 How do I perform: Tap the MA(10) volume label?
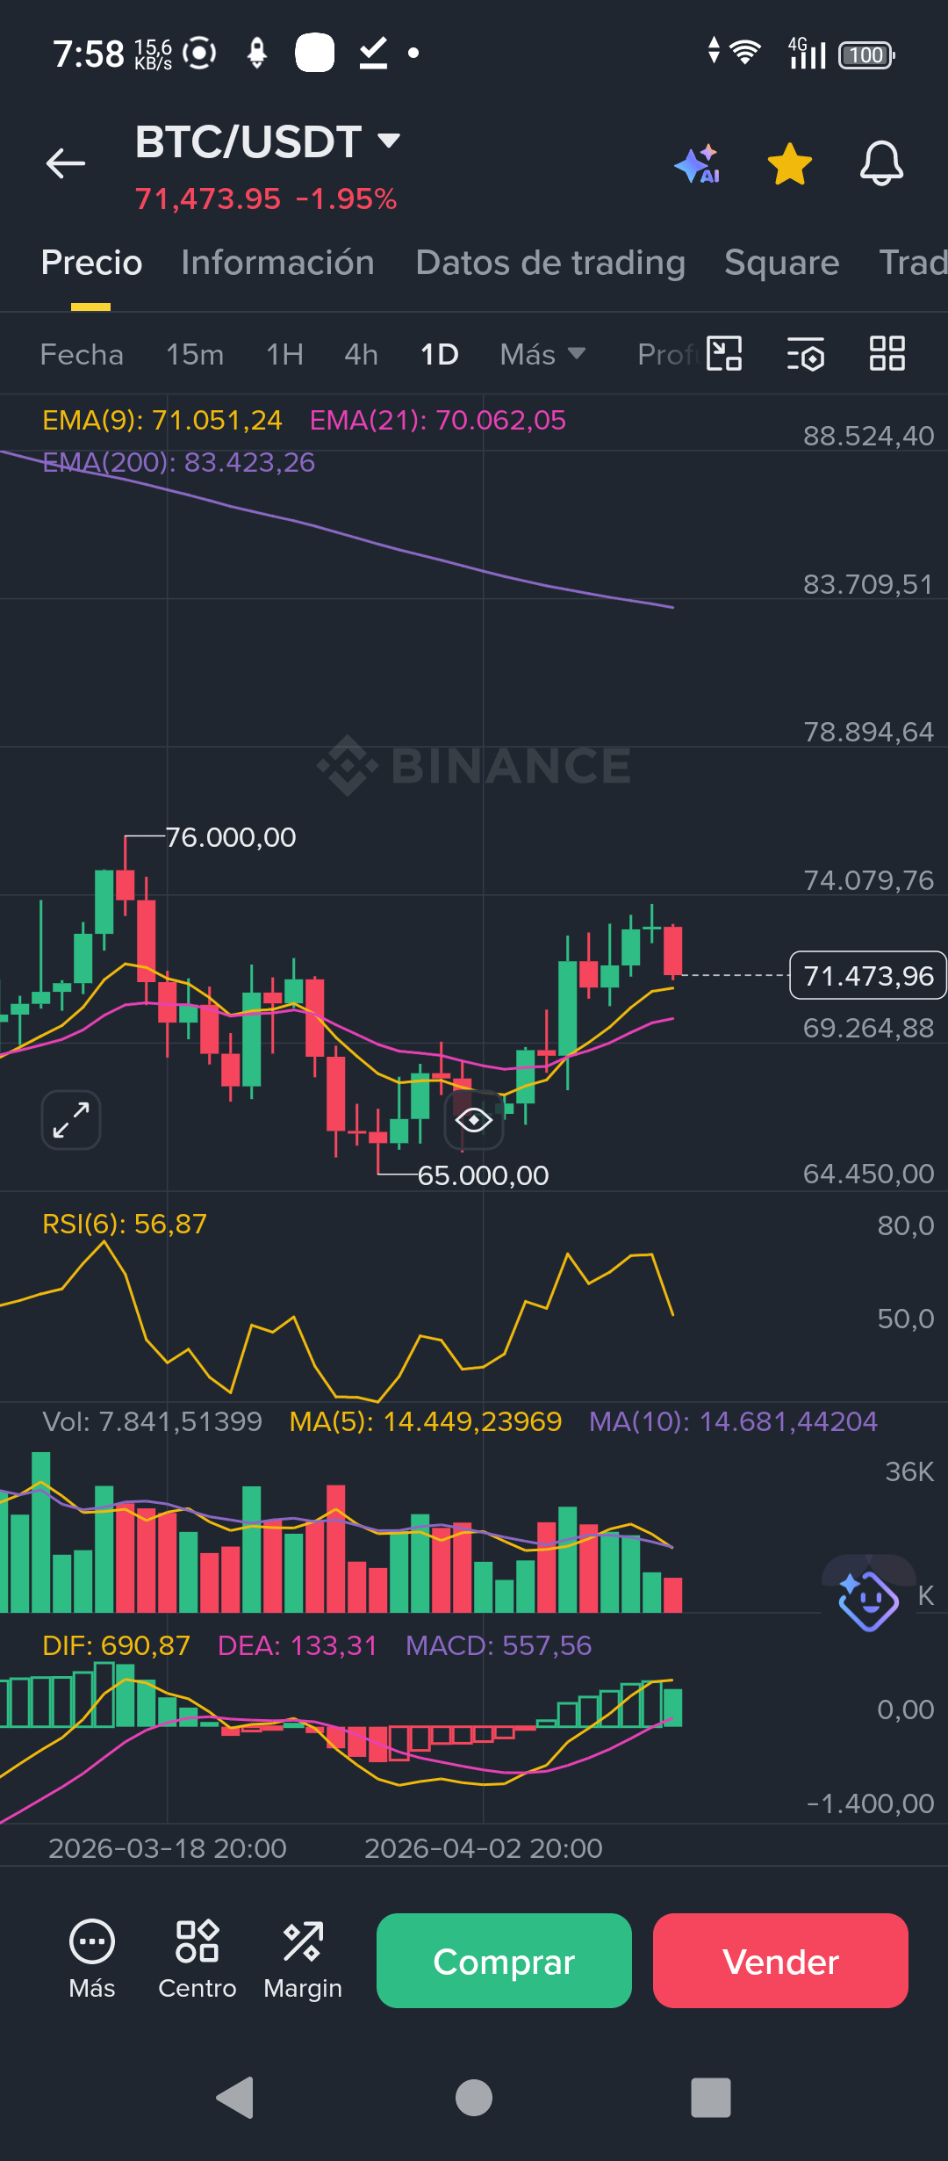[x=733, y=1421]
